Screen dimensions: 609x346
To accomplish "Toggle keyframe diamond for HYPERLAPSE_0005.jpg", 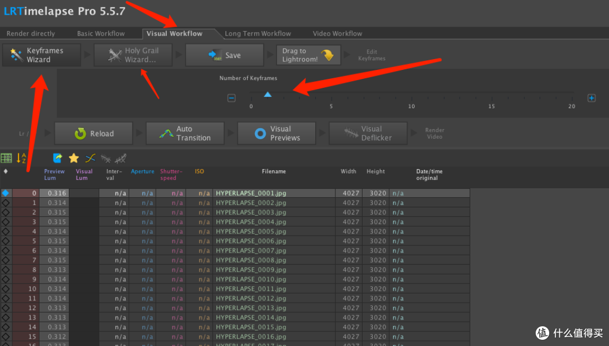I will (6, 232).
